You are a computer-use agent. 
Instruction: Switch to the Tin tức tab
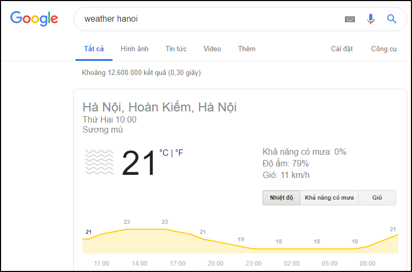point(176,49)
